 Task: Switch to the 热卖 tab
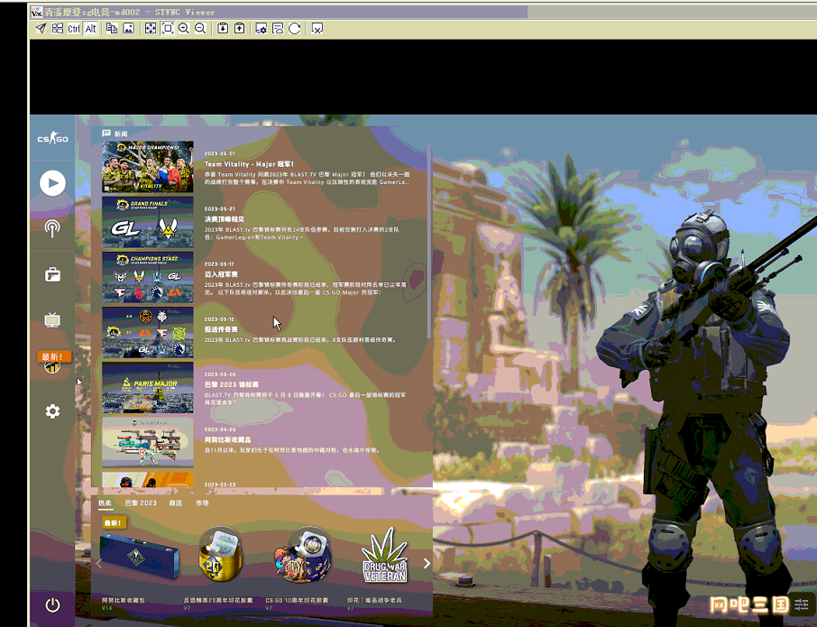tap(105, 503)
